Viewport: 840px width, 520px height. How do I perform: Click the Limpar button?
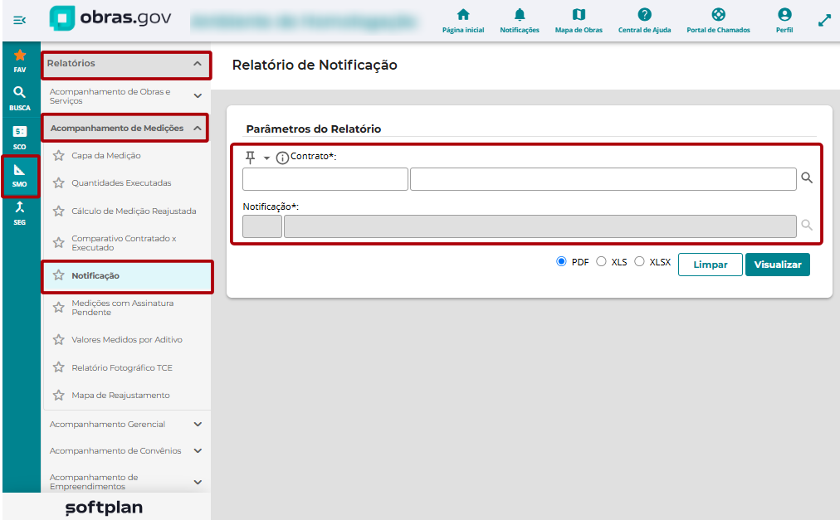711,265
